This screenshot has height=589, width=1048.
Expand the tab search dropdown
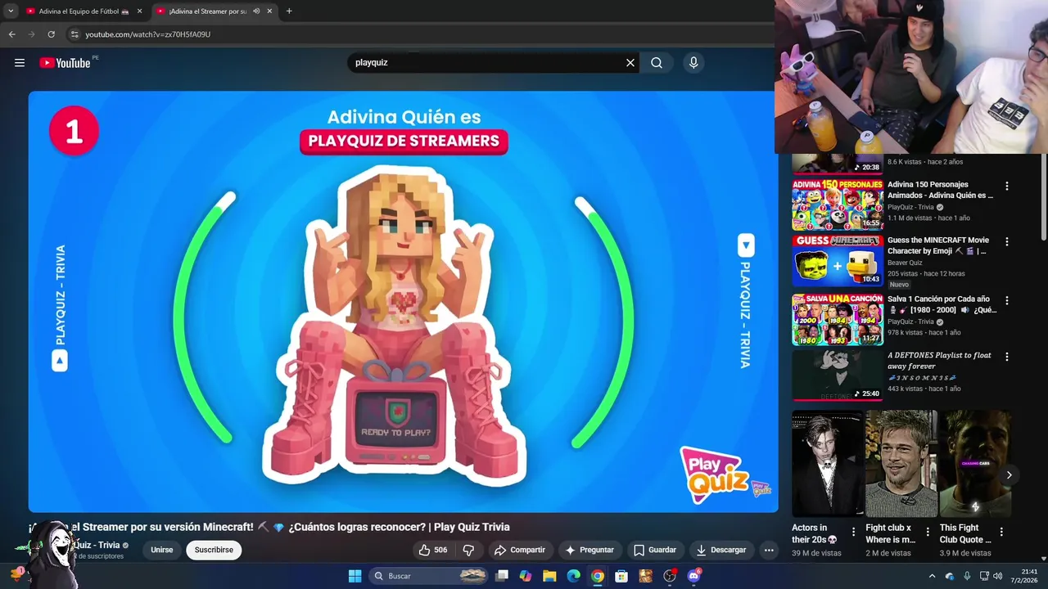tap(11, 11)
